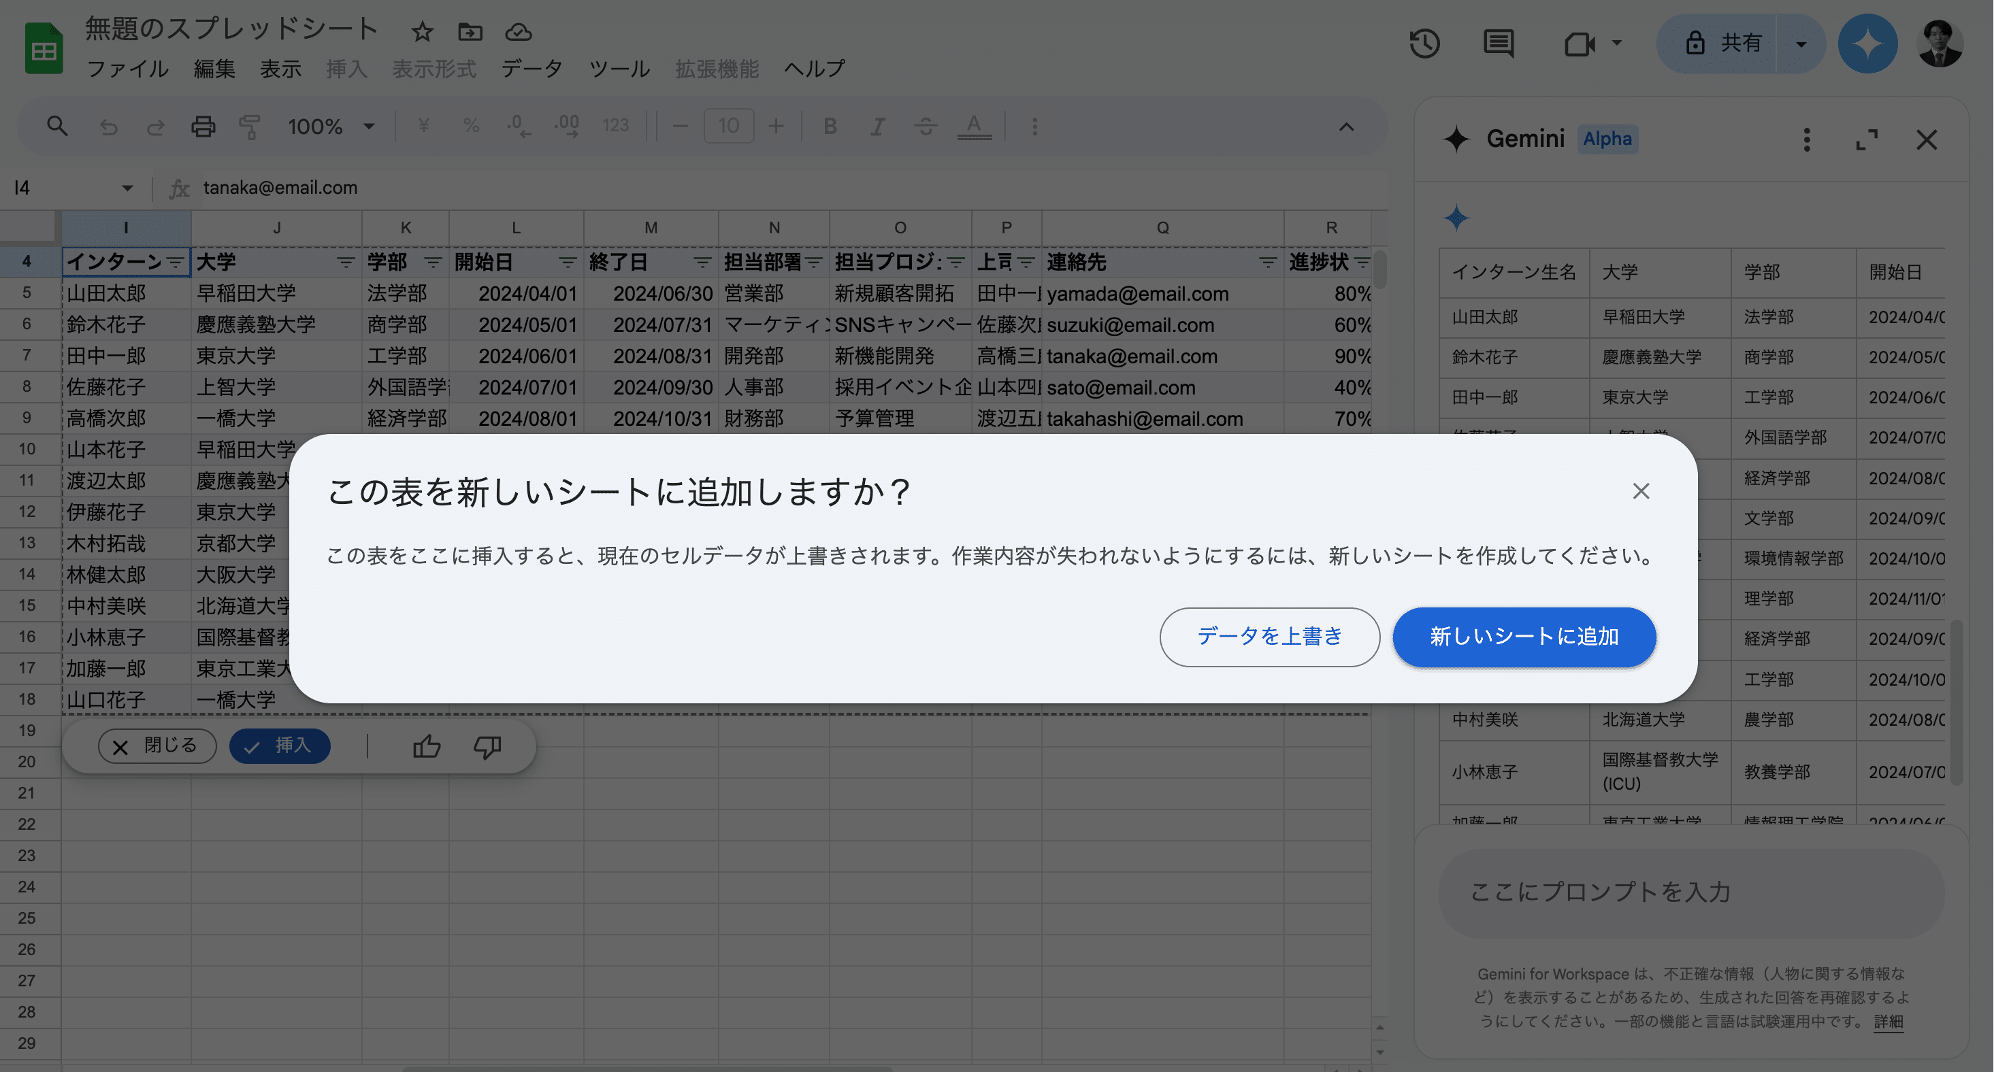
Task: Click the print icon in toolbar
Action: click(203, 126)
